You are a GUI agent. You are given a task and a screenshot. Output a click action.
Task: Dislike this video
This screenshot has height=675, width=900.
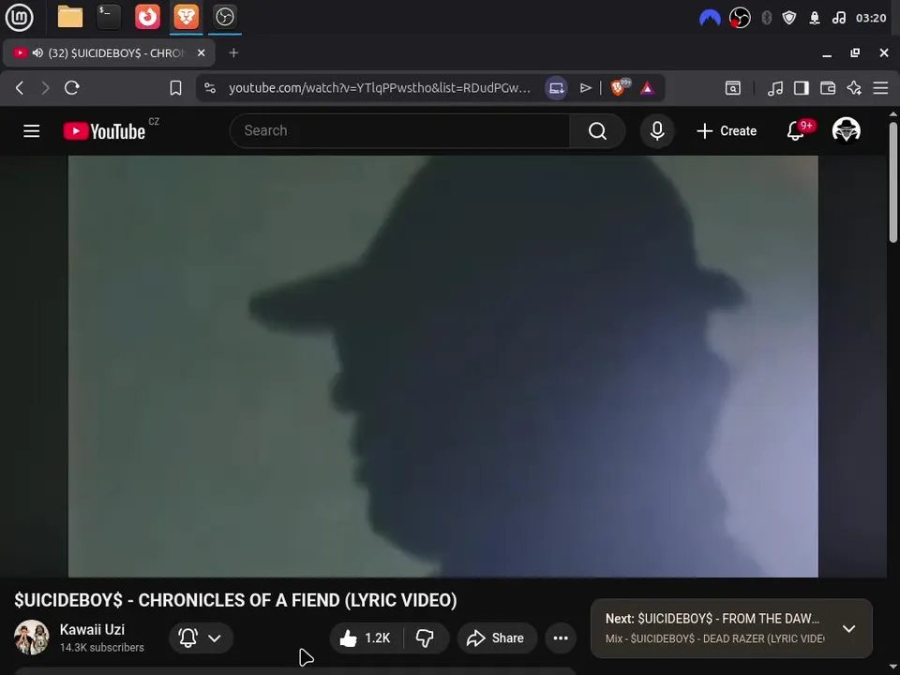click(426, 637)
